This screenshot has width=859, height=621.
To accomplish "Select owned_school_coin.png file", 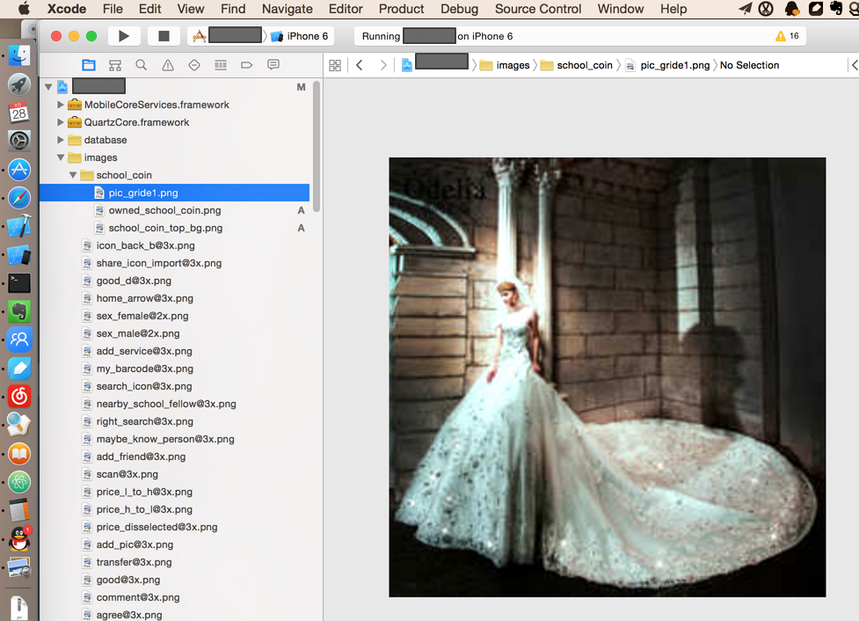I will [x=164, y=210].
